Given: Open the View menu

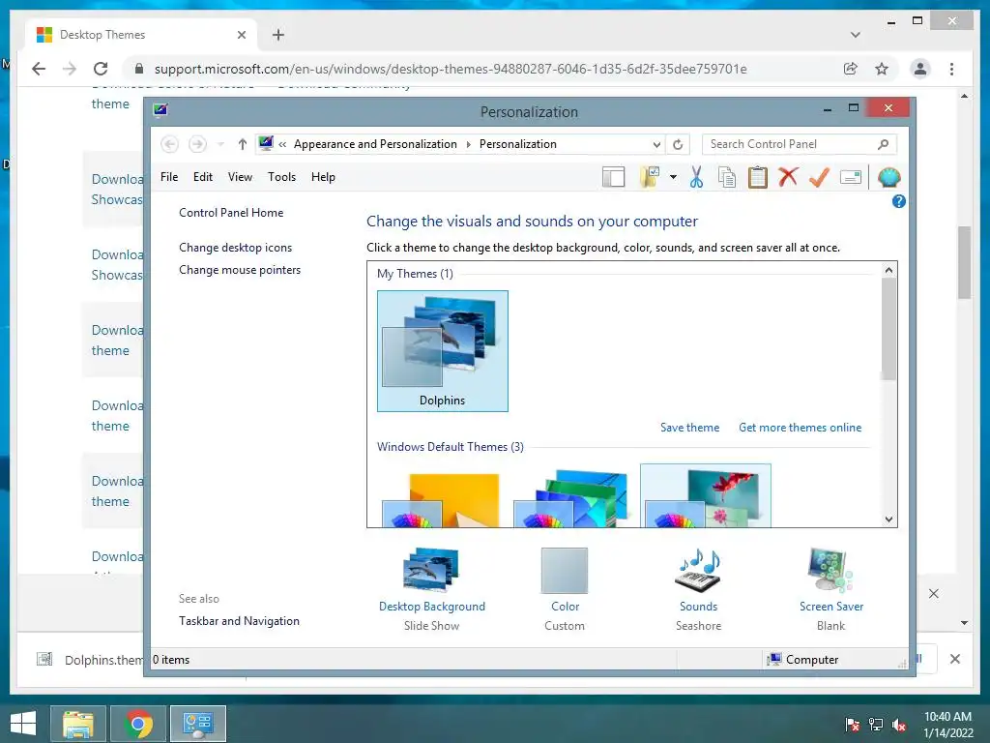Looking at the screenshot, I should tap(240, 177).
